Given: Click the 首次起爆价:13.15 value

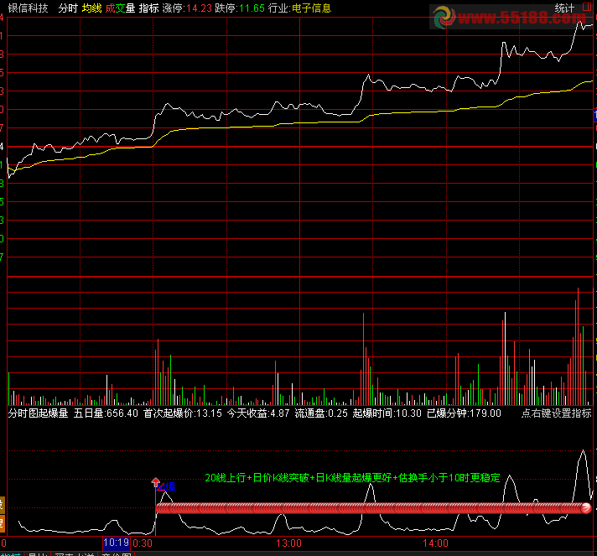Looking at the screenshot, I should [183, 413].
